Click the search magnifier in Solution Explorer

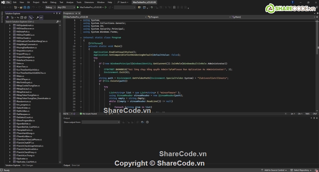tap(57, 21)
